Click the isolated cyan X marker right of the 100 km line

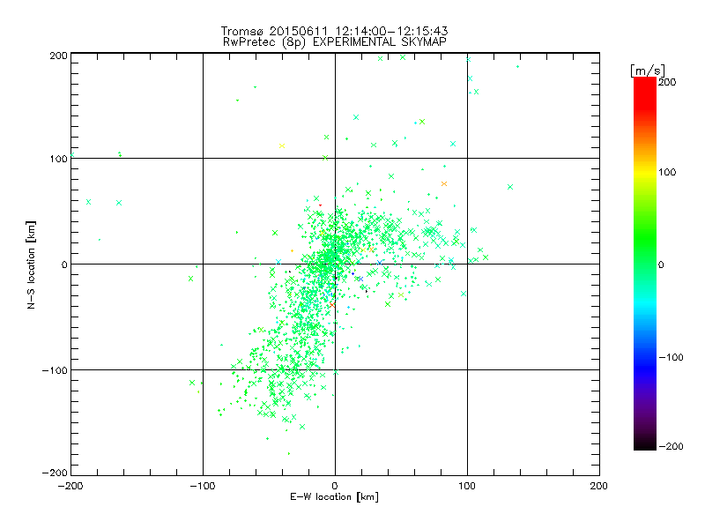(x=510, y=187)
